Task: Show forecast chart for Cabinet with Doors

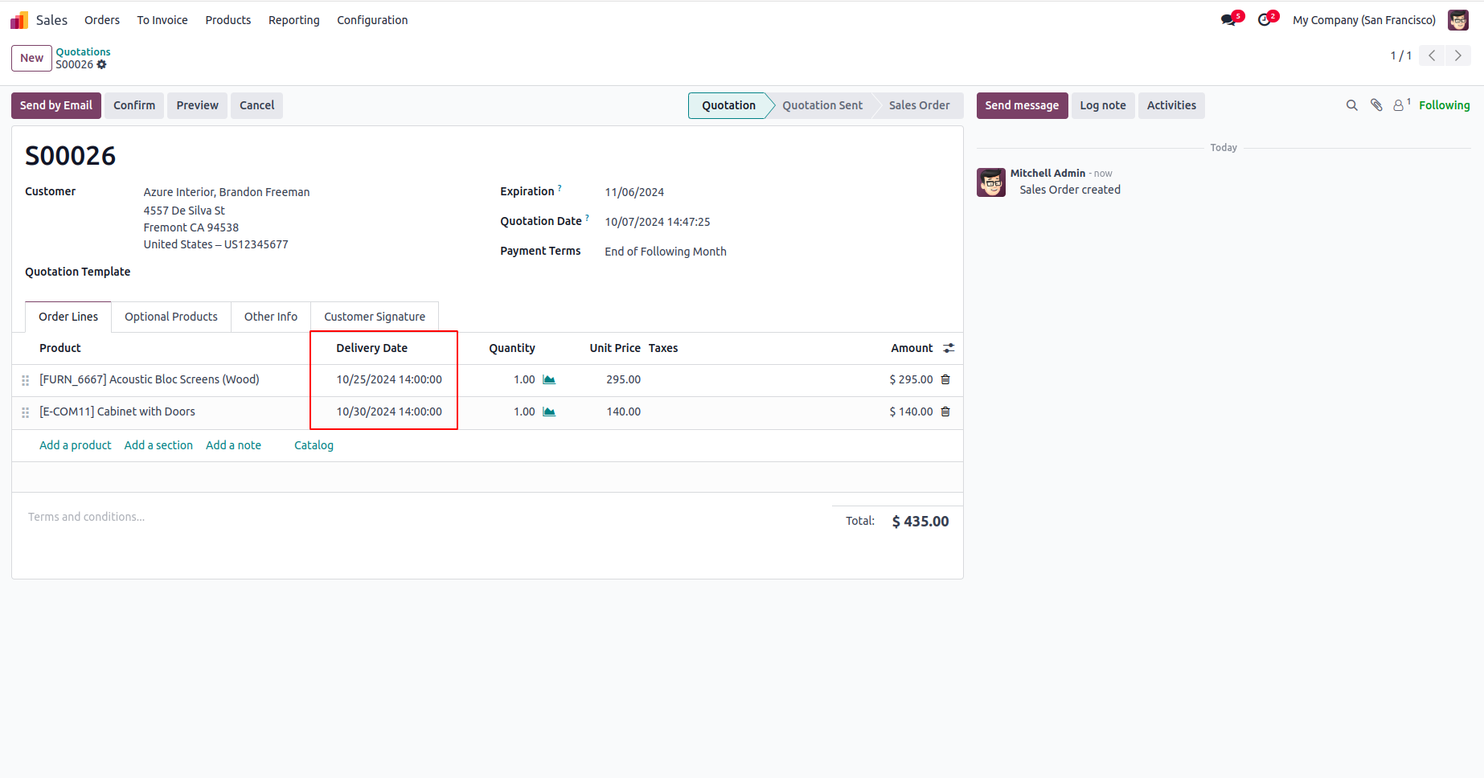Action: [x=549, y=412]
